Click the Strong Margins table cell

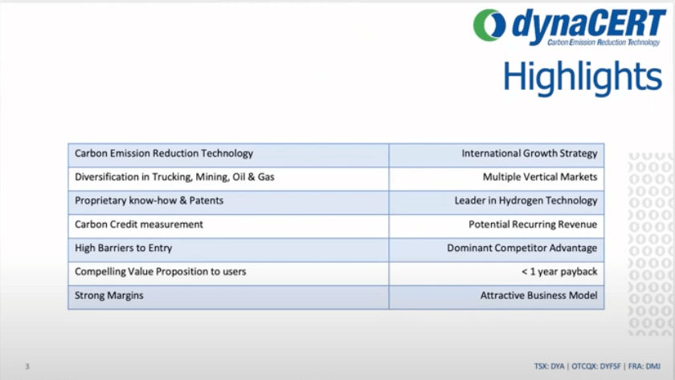[109, 296]
